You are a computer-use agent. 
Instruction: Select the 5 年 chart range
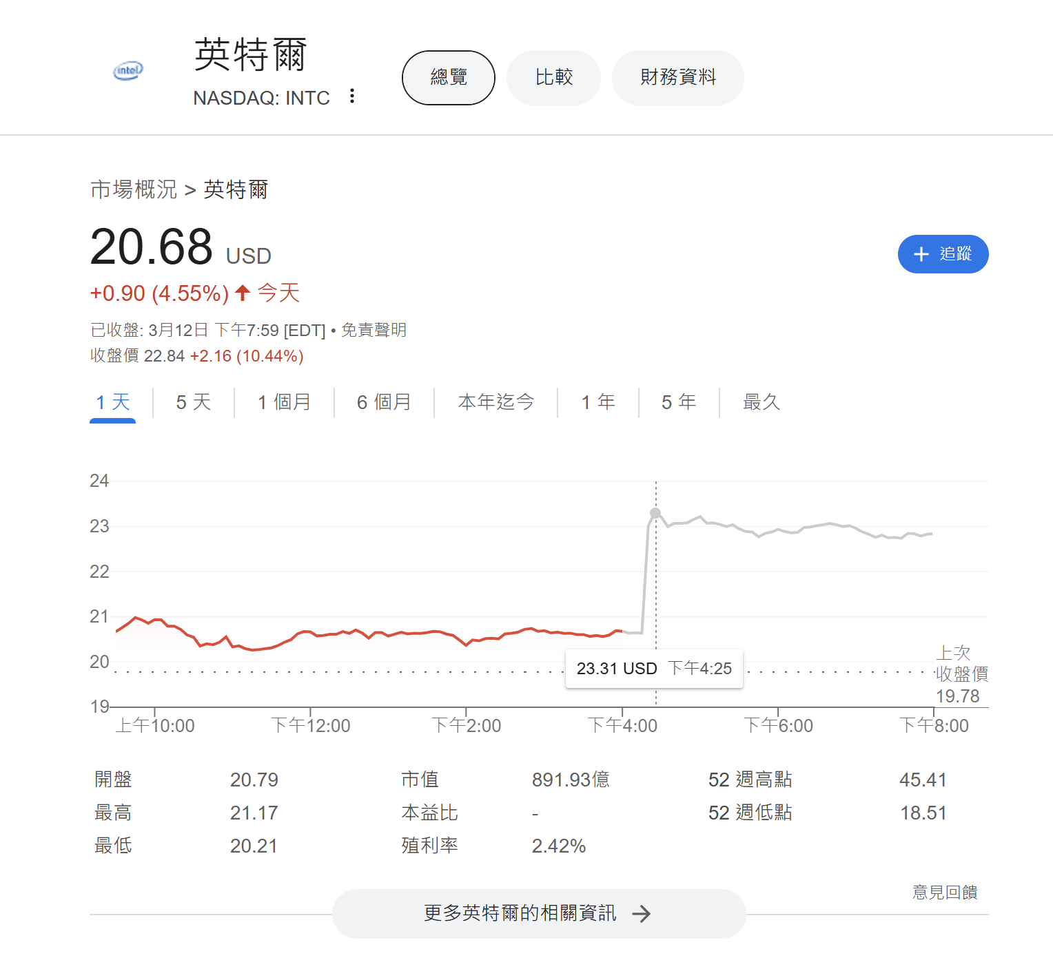click(x=679, y=402)
